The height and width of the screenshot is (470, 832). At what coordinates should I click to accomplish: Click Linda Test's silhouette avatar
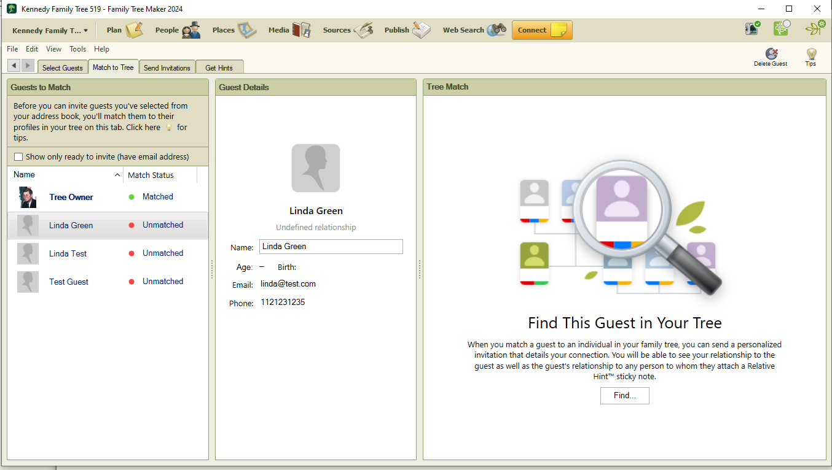click(28, 253)
